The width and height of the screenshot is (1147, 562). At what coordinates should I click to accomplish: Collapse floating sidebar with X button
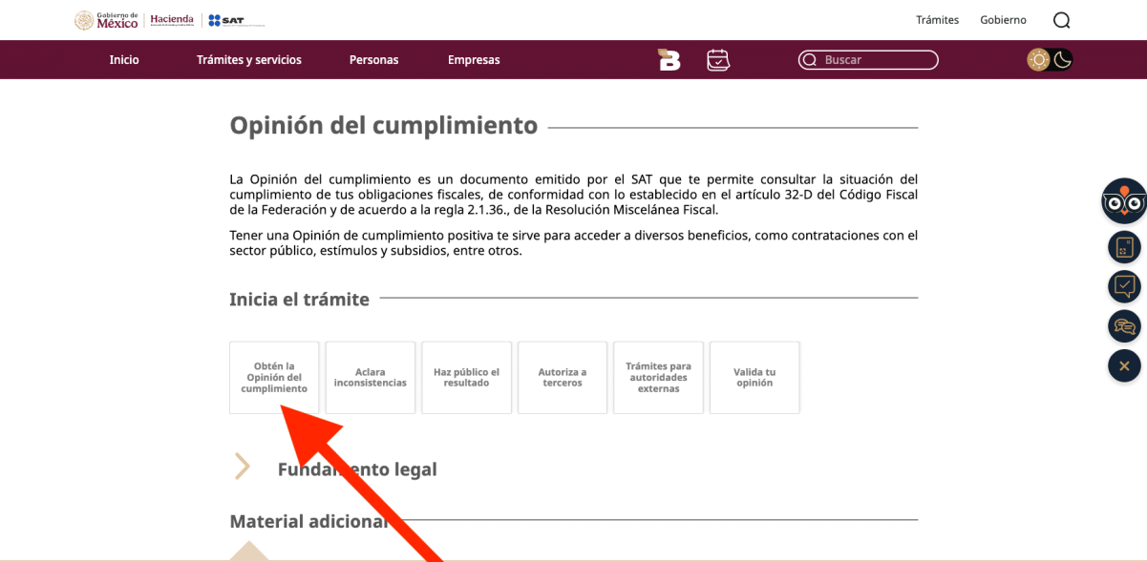point(1124,366)
